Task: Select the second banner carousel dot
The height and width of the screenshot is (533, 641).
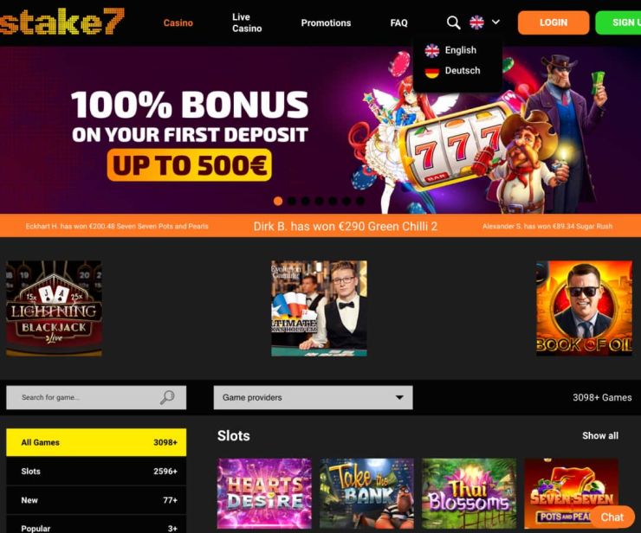Action: (x=292, y=201)
